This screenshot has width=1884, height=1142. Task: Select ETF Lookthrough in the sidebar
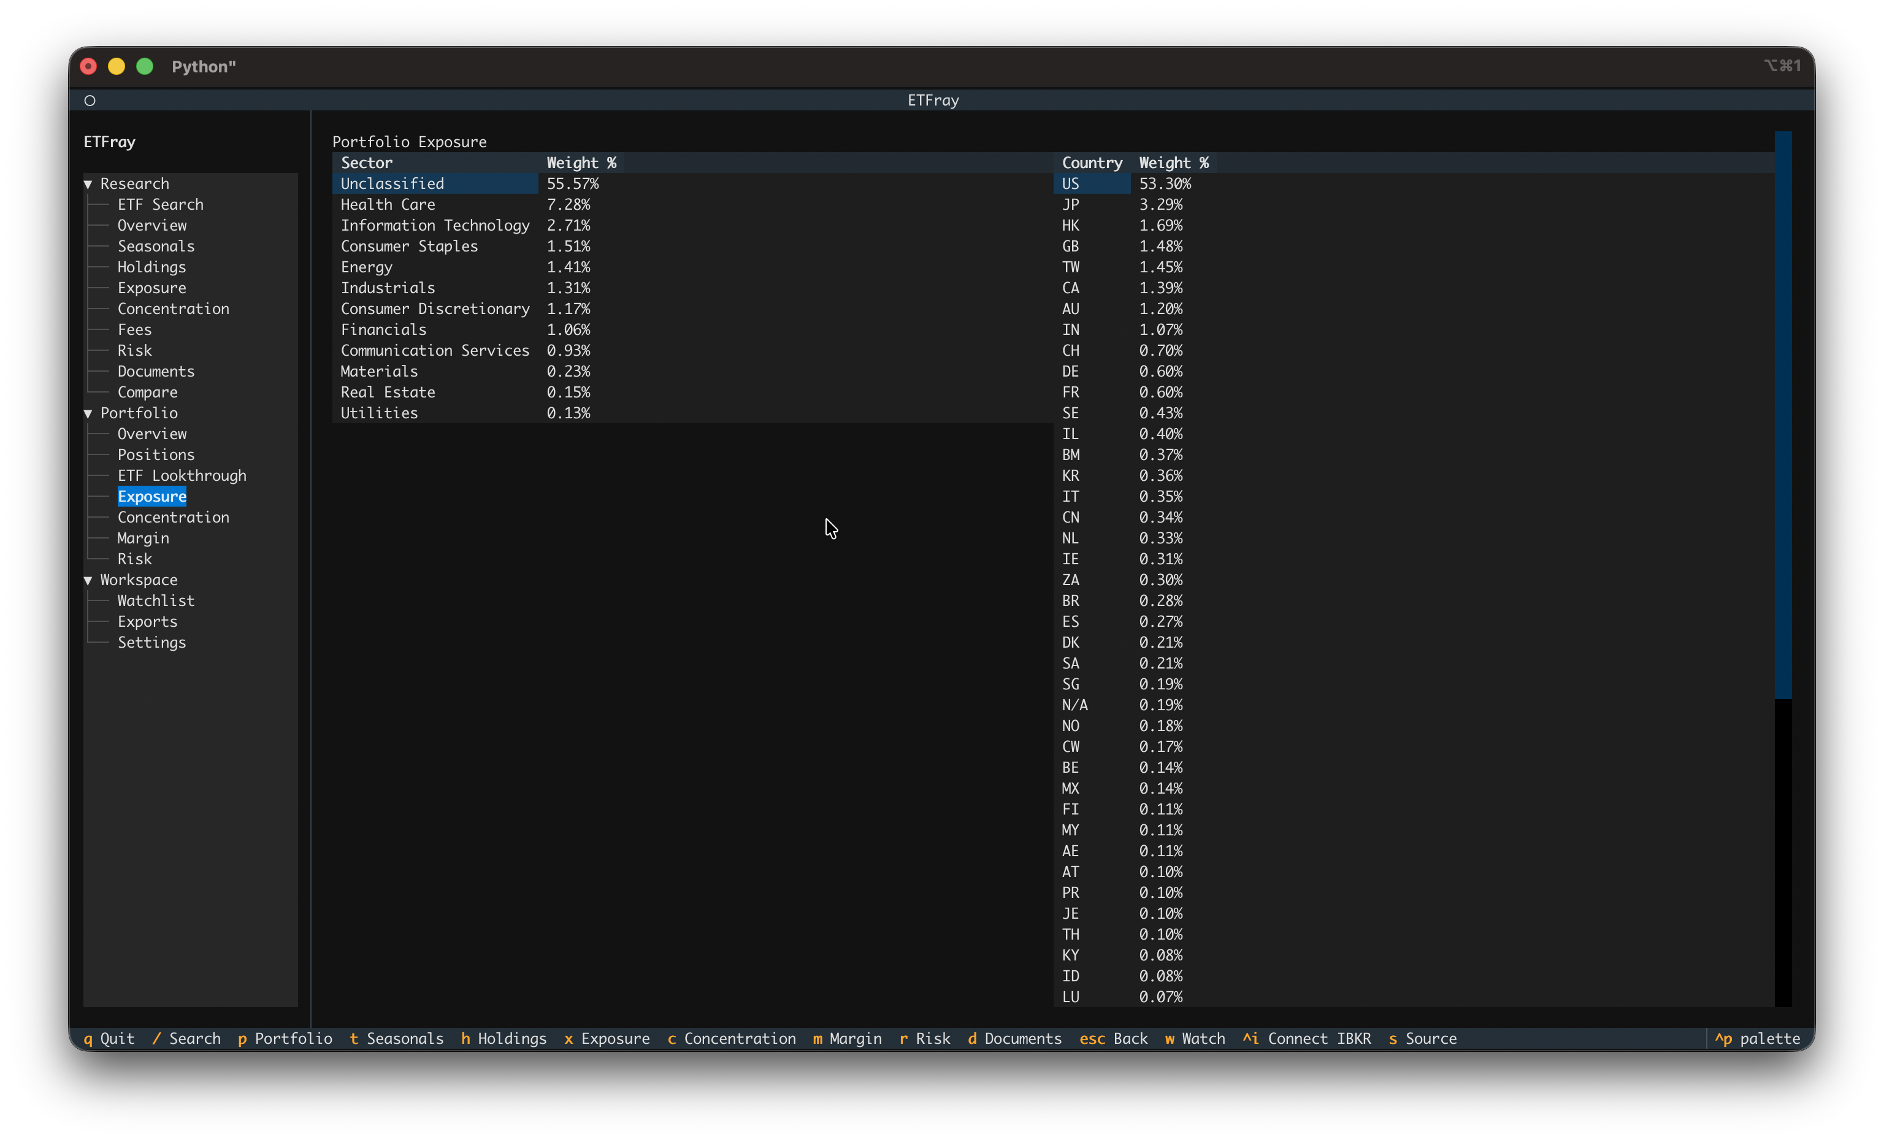click(x=182, y=475)
